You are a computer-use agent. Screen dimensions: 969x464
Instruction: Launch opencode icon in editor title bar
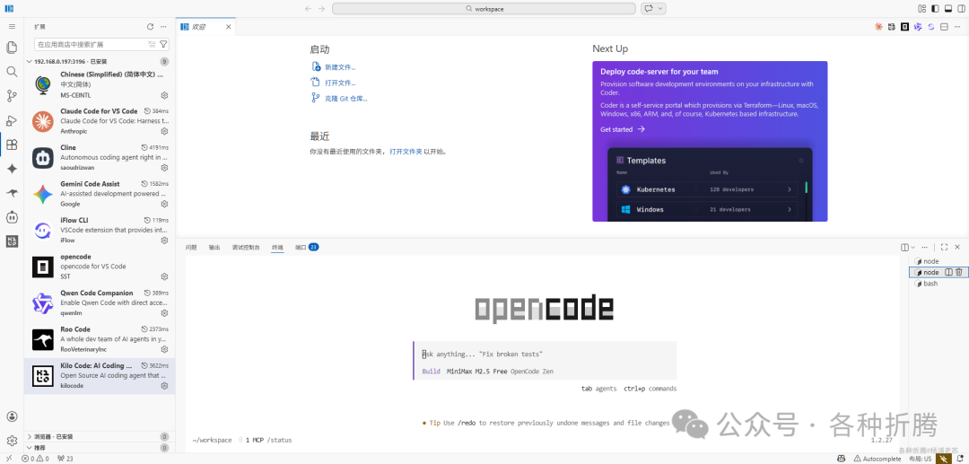[904, 27]
